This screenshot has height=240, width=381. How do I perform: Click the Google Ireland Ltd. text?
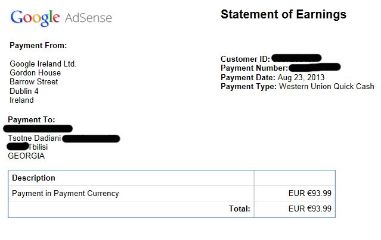(43, 64)
